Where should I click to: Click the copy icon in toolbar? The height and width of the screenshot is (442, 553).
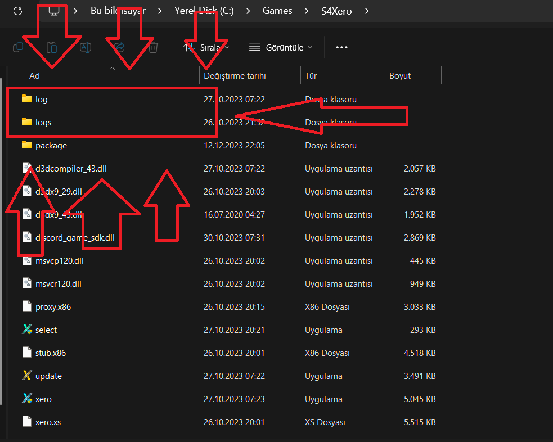(x=18, y=48)
